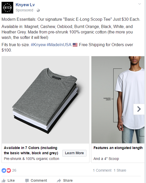Open the #Knyew hashtag
The image size is (146, 183).
38,45
